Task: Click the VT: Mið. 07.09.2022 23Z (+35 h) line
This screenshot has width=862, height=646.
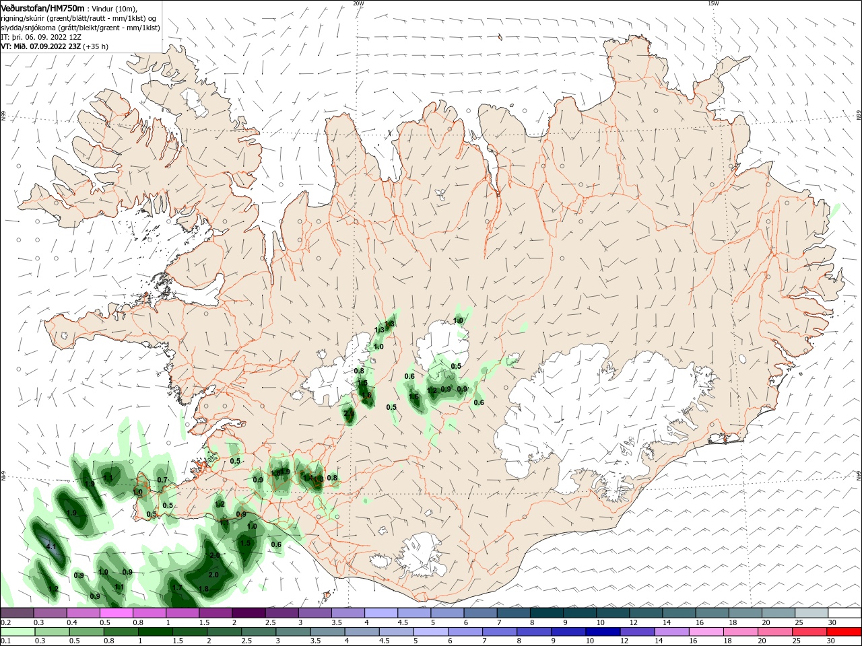Action: pos(55,46)
